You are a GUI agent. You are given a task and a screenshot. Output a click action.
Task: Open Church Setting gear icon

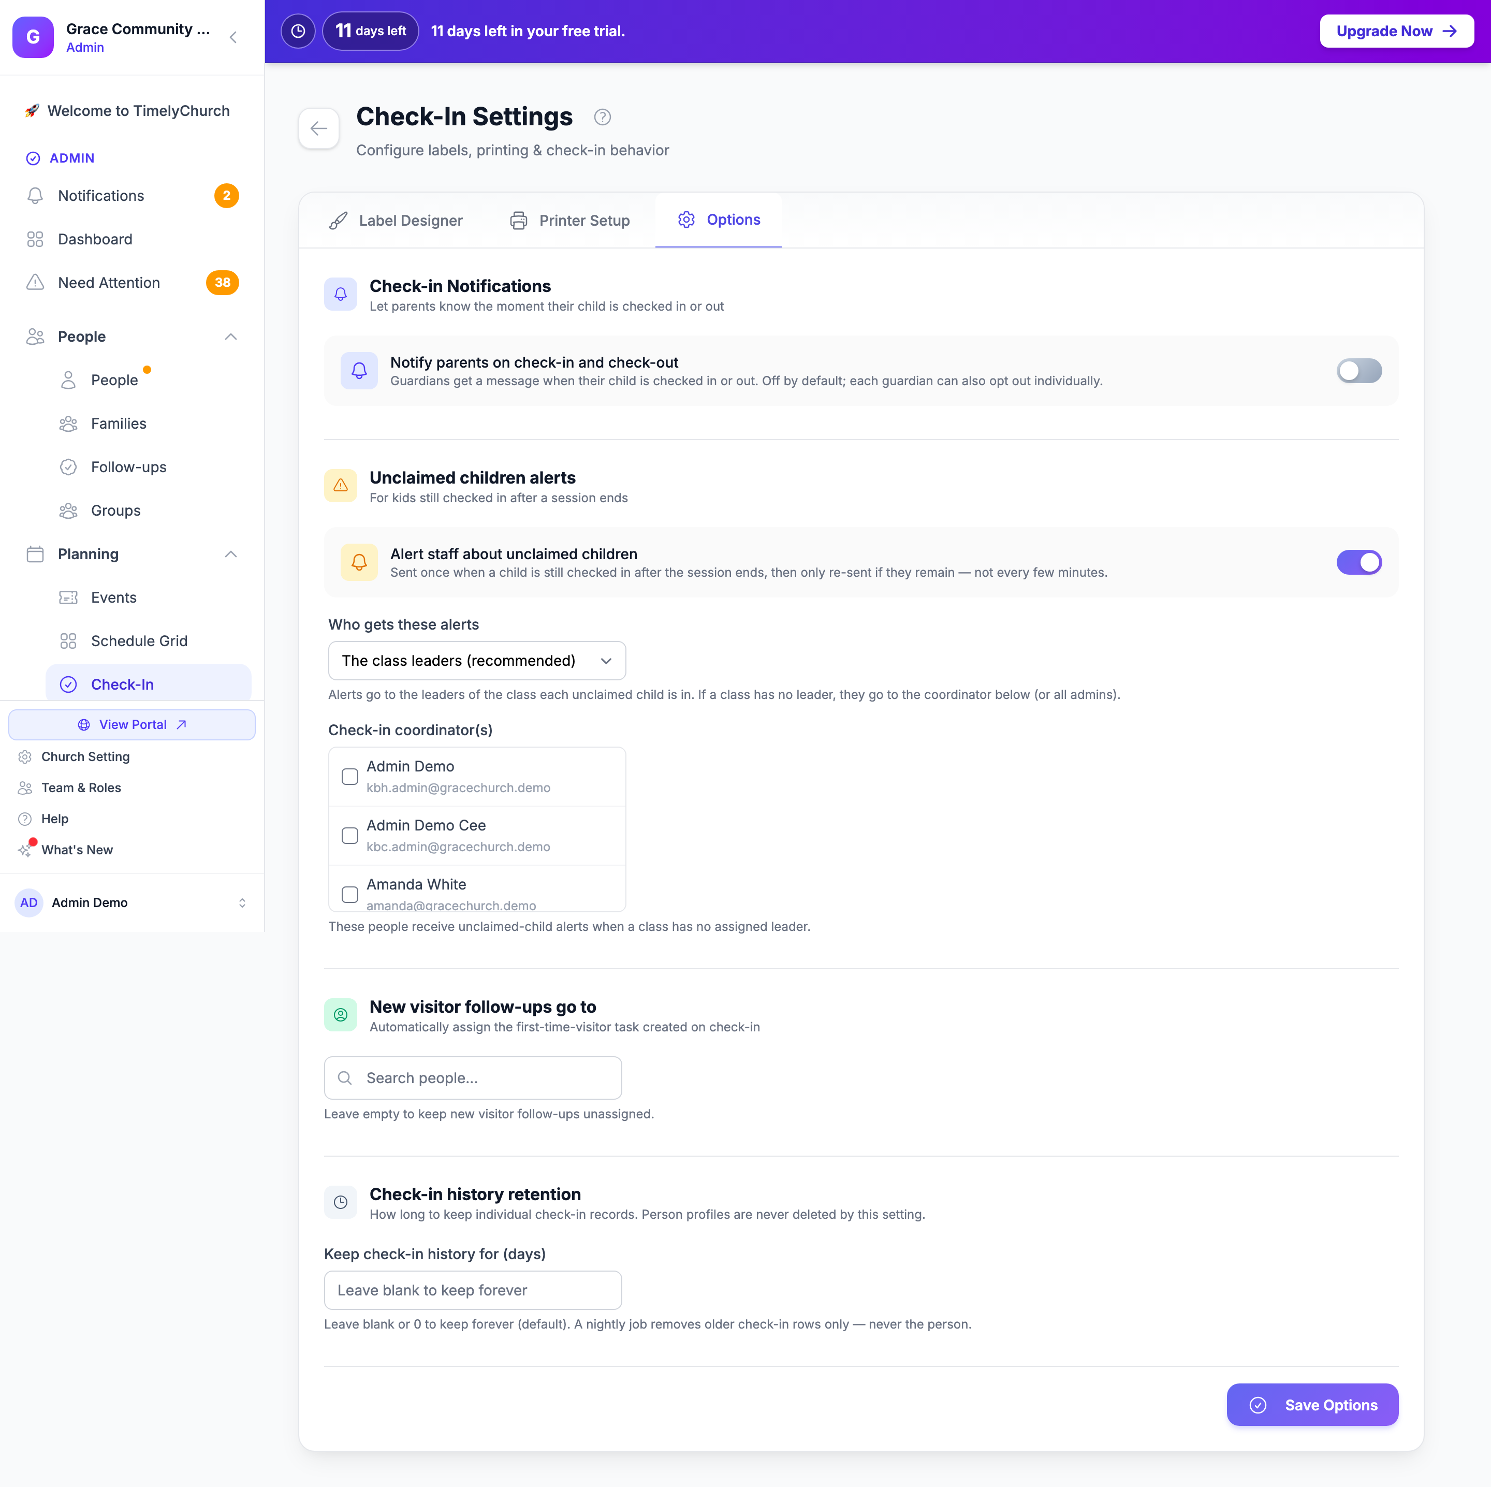coord(25,757)
